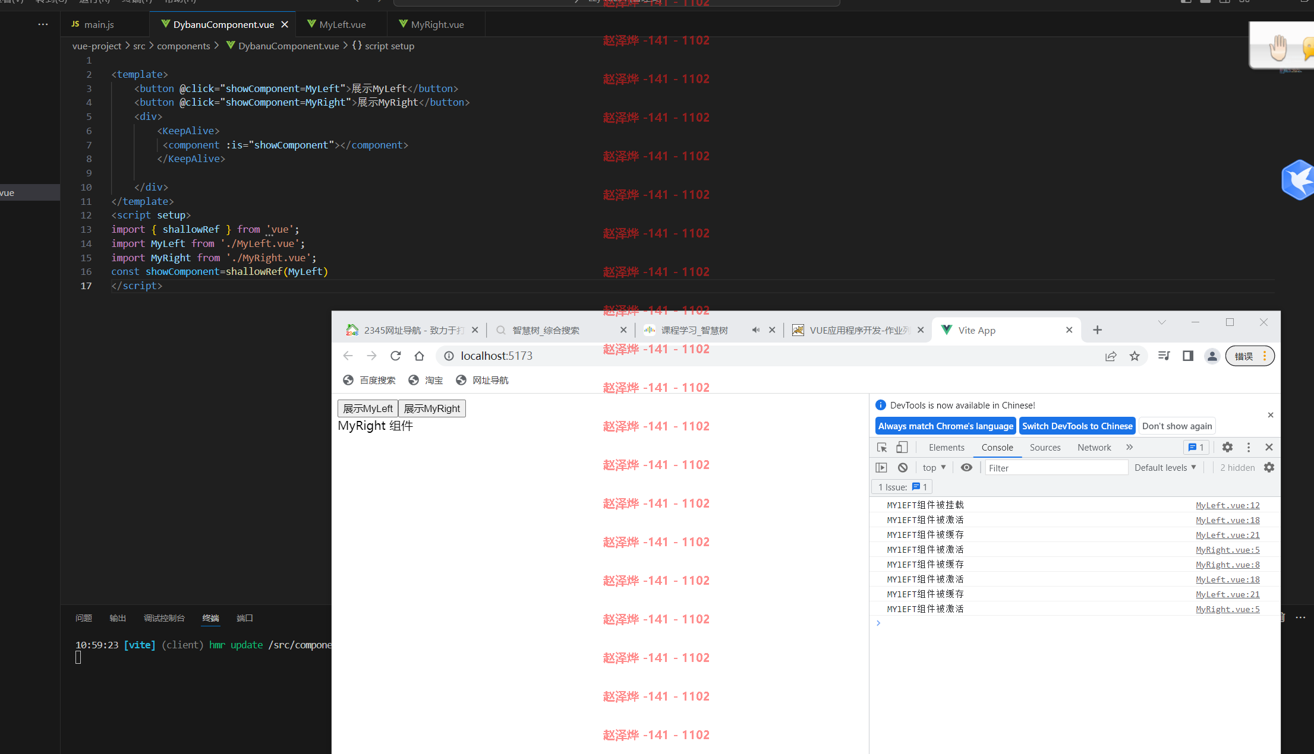
Task: Close the Vite App browser tab
Action: click(1069, 330)
